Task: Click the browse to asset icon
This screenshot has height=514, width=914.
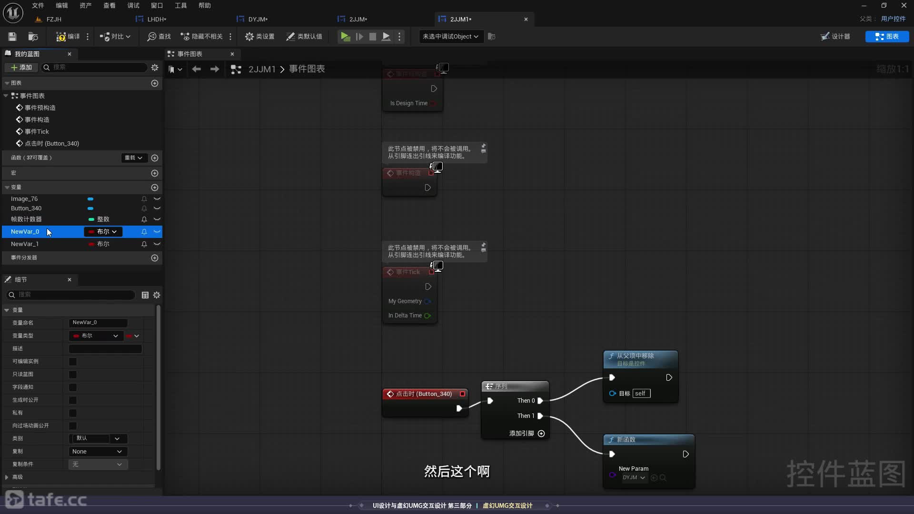Action: (33, 37)
